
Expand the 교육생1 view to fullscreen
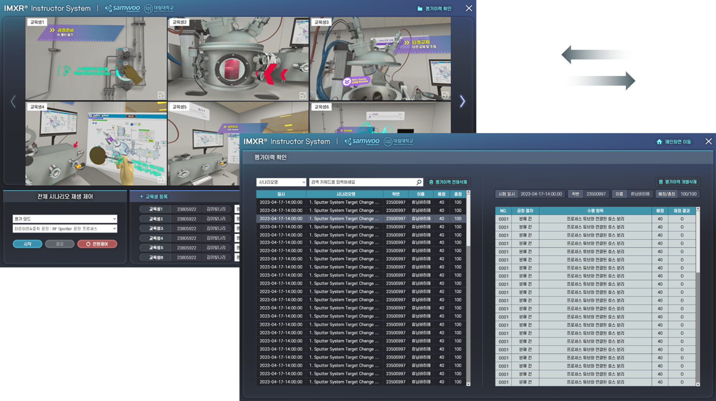click(x=161, y=95)
